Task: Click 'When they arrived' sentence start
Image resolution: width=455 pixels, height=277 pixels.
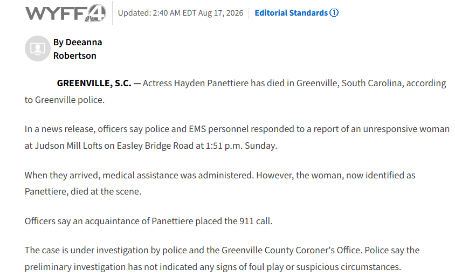Action: (61, 175)
